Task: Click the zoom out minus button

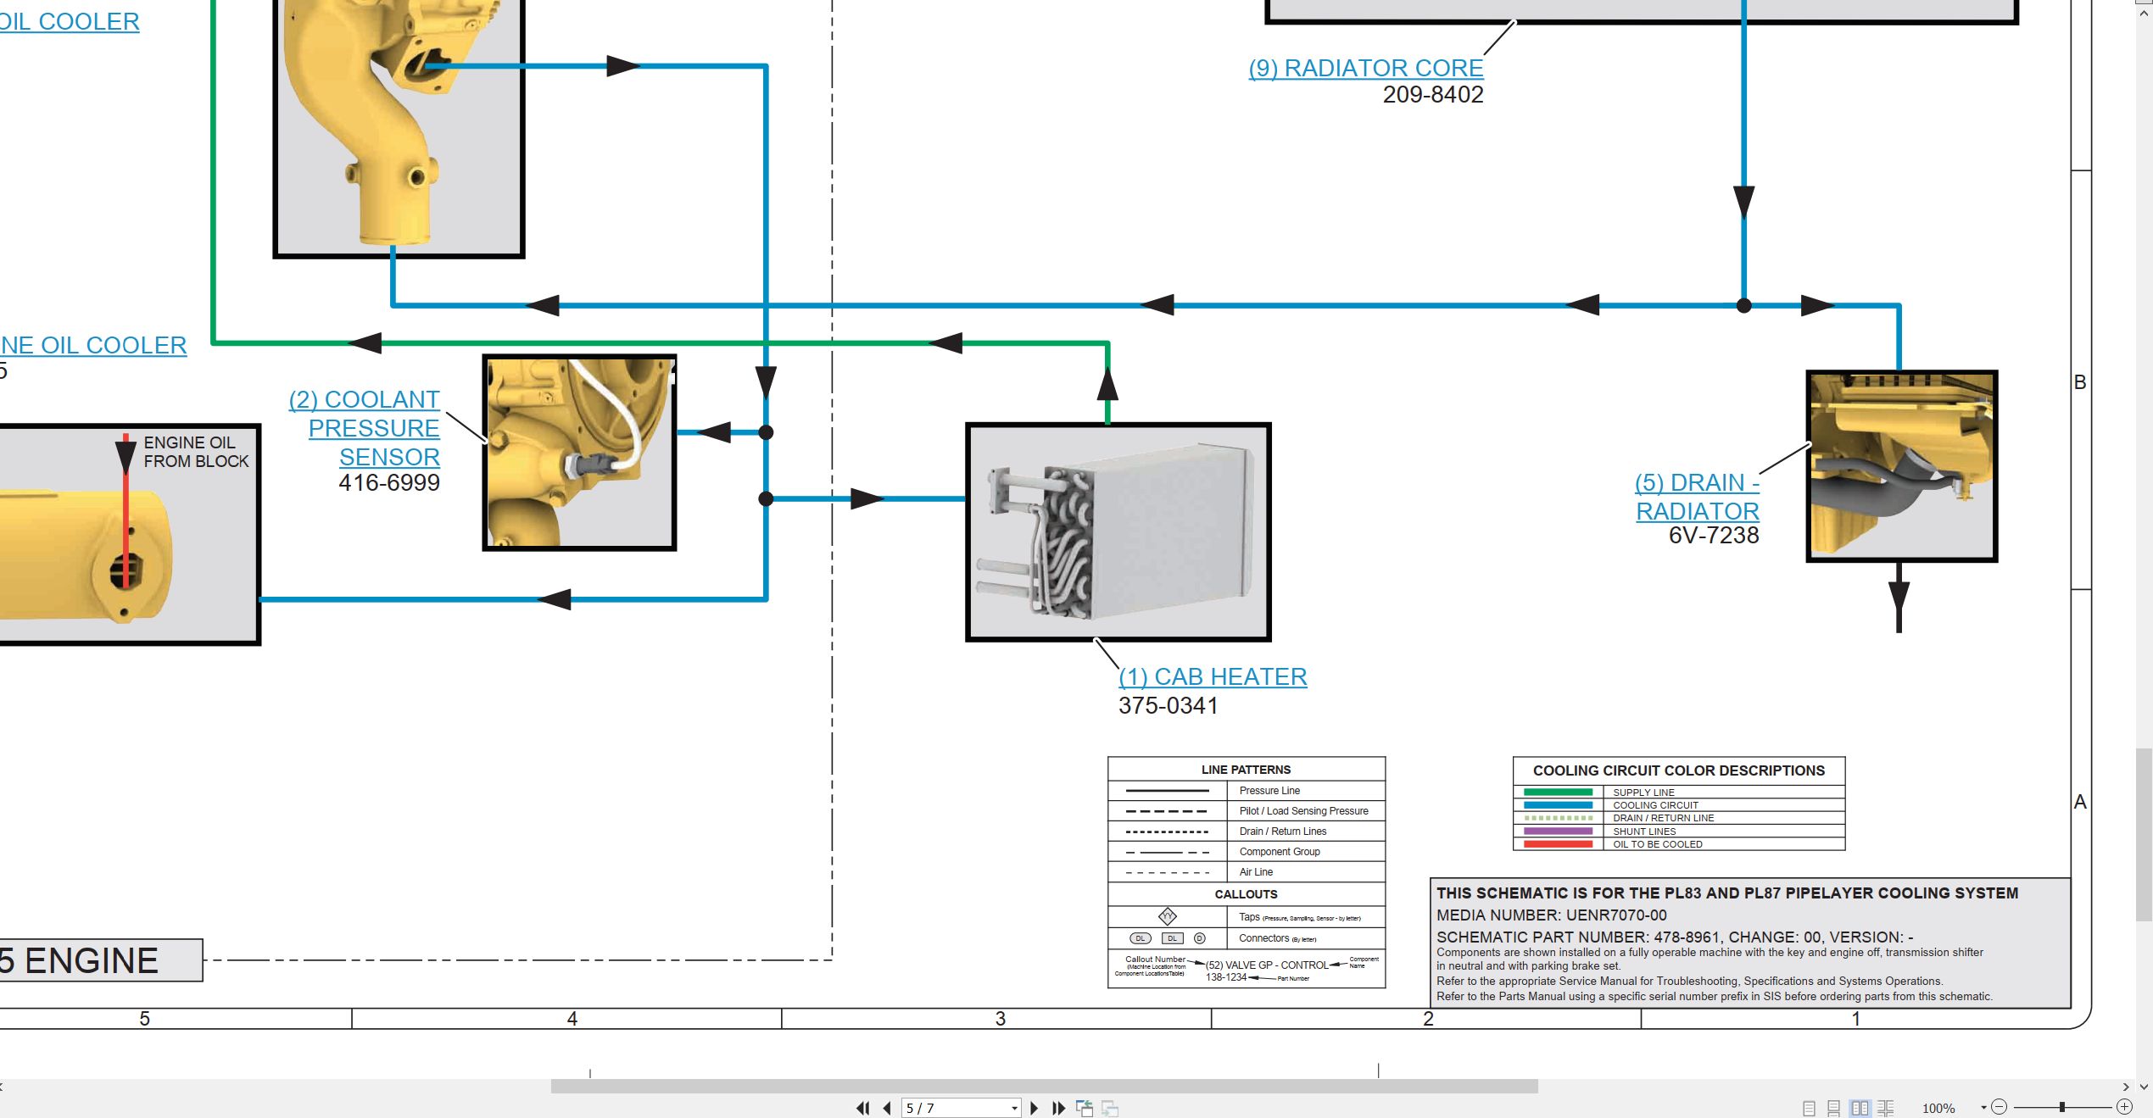Action: click(x=2000, y=1107)
